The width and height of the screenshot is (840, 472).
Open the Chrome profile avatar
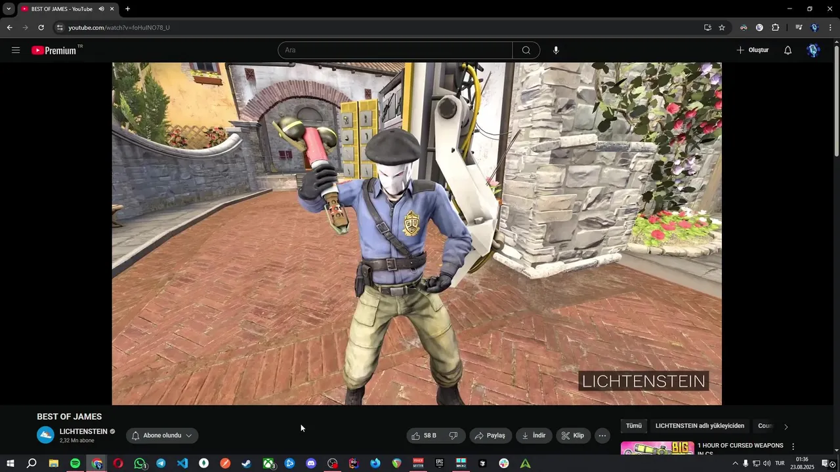814,28
